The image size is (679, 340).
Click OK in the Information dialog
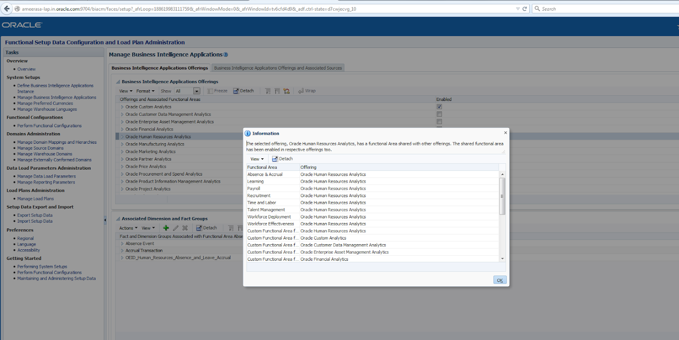(500, 280)
